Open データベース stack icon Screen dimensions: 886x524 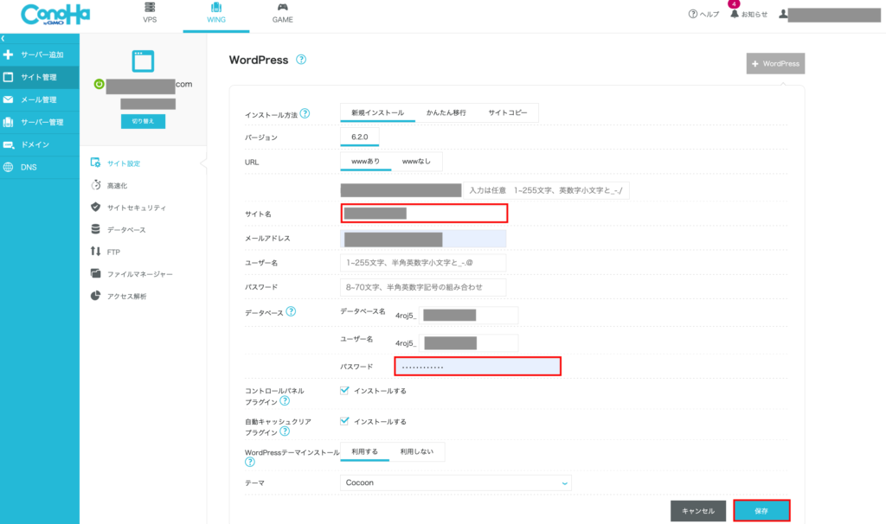point(95,229)
